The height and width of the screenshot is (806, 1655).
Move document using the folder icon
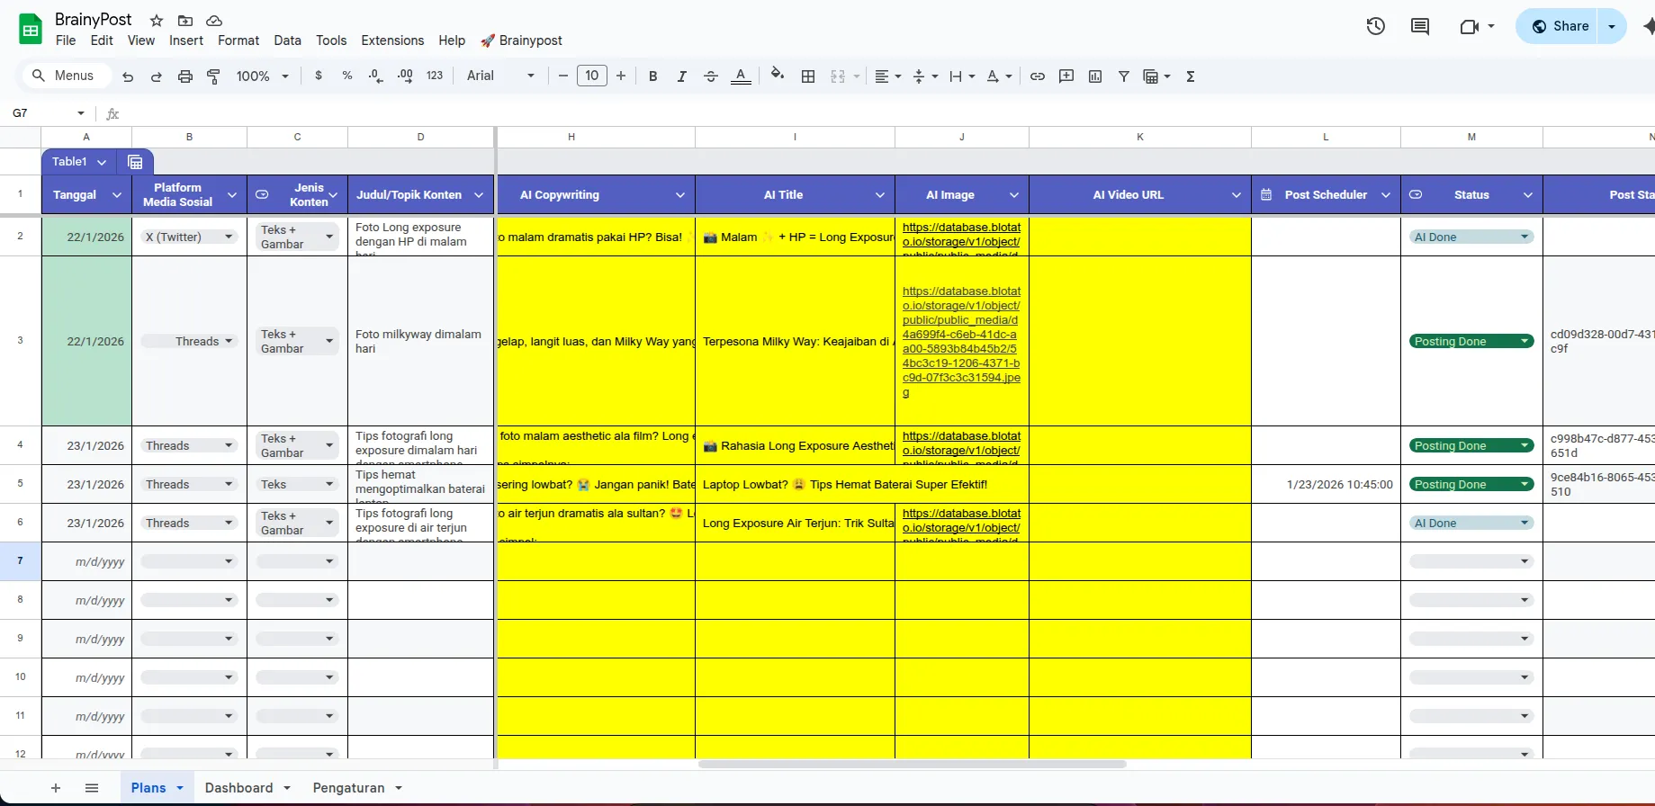(185, 21)
